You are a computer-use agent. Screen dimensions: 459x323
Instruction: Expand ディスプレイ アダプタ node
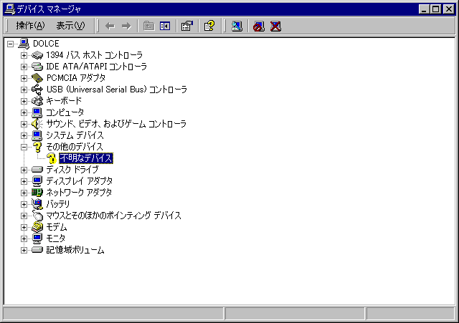click(24, 181)
